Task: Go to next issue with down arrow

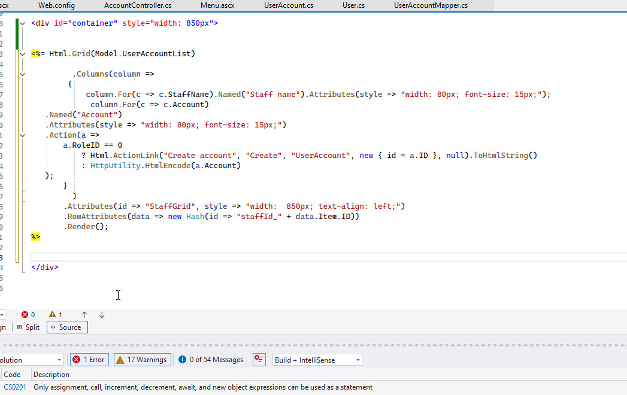Action: 102,315
